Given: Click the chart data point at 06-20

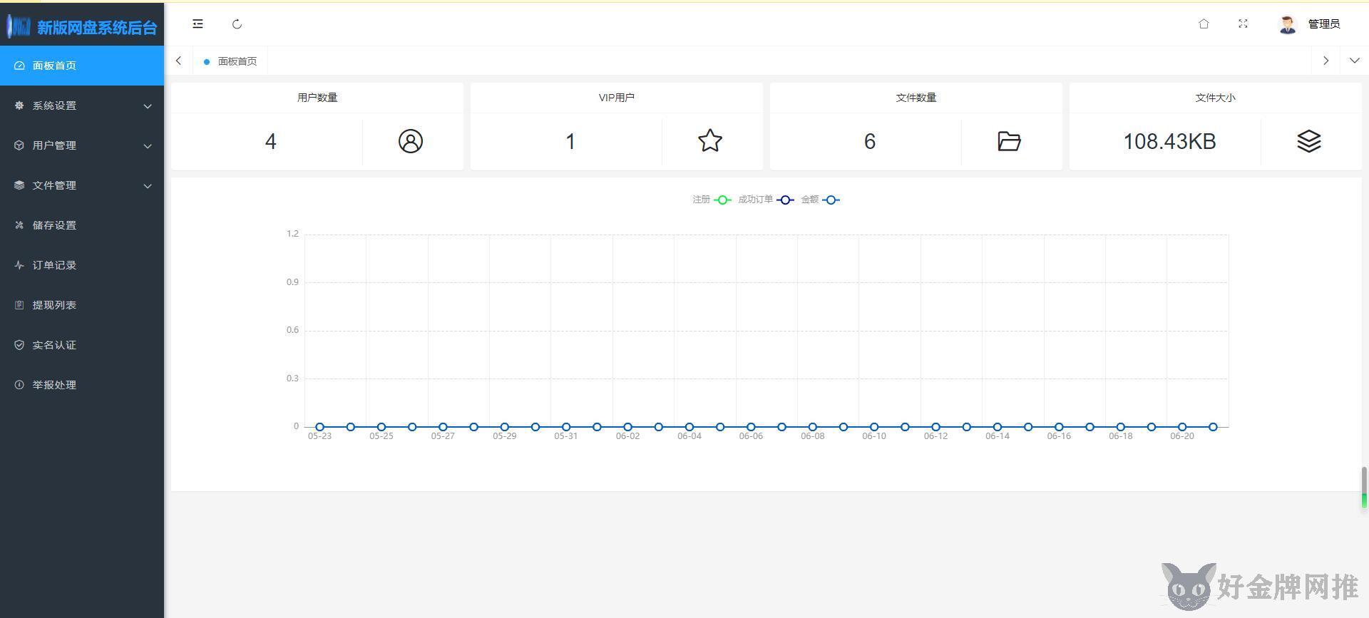Looking at the screenshot, I should tap(1182, 427).
